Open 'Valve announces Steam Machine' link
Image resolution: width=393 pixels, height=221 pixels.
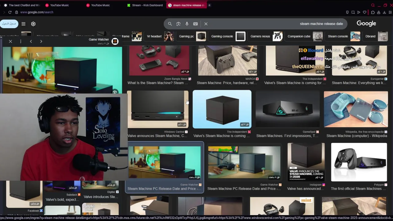tap(158, 136)
